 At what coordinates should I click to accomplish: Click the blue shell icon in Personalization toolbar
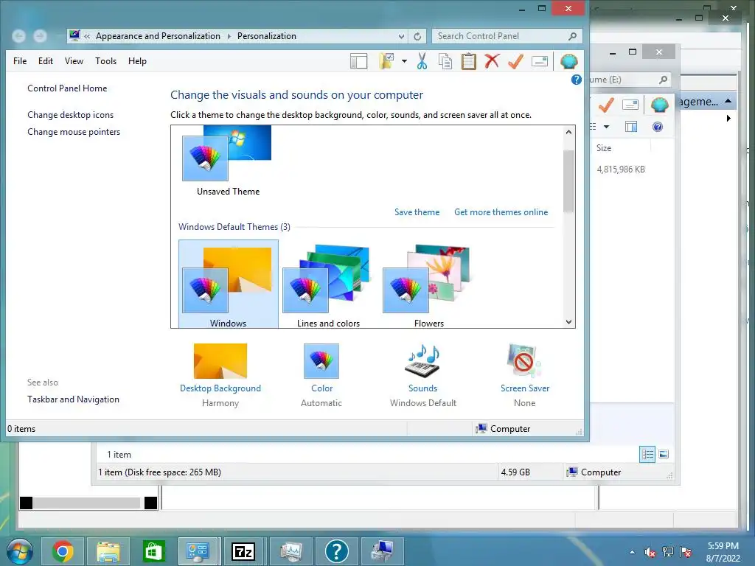[568, 61]
